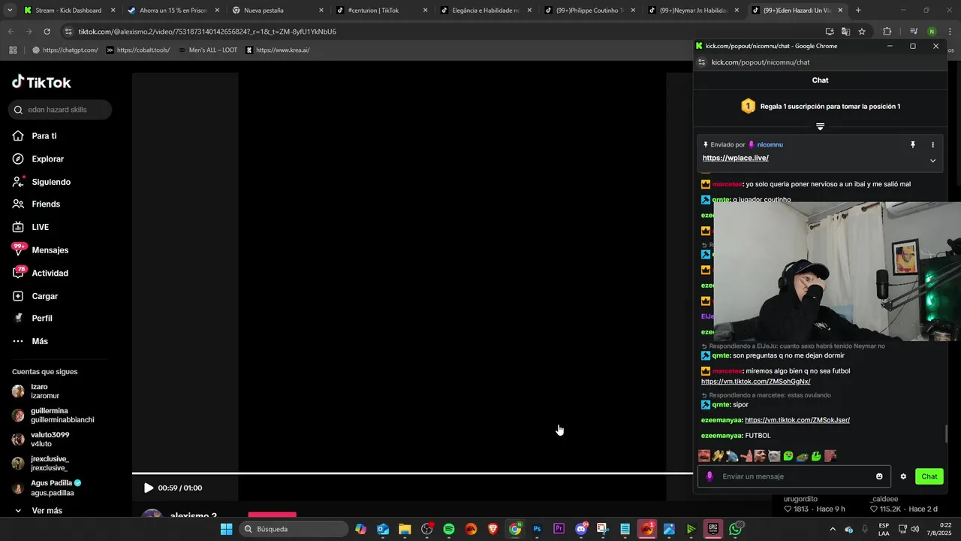Open Premiere Pro from taskbar

[559, 529]
